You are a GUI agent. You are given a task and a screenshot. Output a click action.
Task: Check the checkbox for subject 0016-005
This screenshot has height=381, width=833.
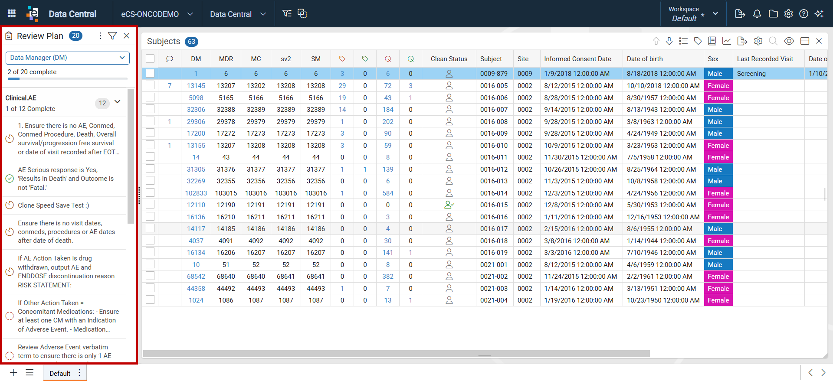150,85
